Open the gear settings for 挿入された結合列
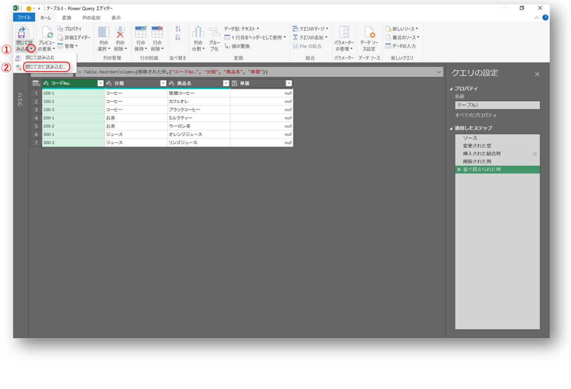This screenshot has width=571, height=389. [534, 154]
